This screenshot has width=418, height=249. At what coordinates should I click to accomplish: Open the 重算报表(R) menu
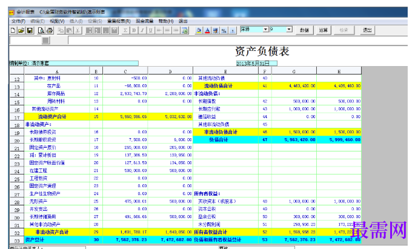pos(119,21)
